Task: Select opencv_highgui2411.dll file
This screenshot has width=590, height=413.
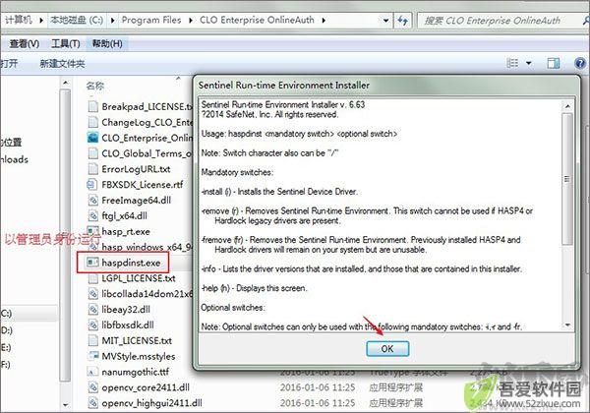Action: tap(151, 403)
